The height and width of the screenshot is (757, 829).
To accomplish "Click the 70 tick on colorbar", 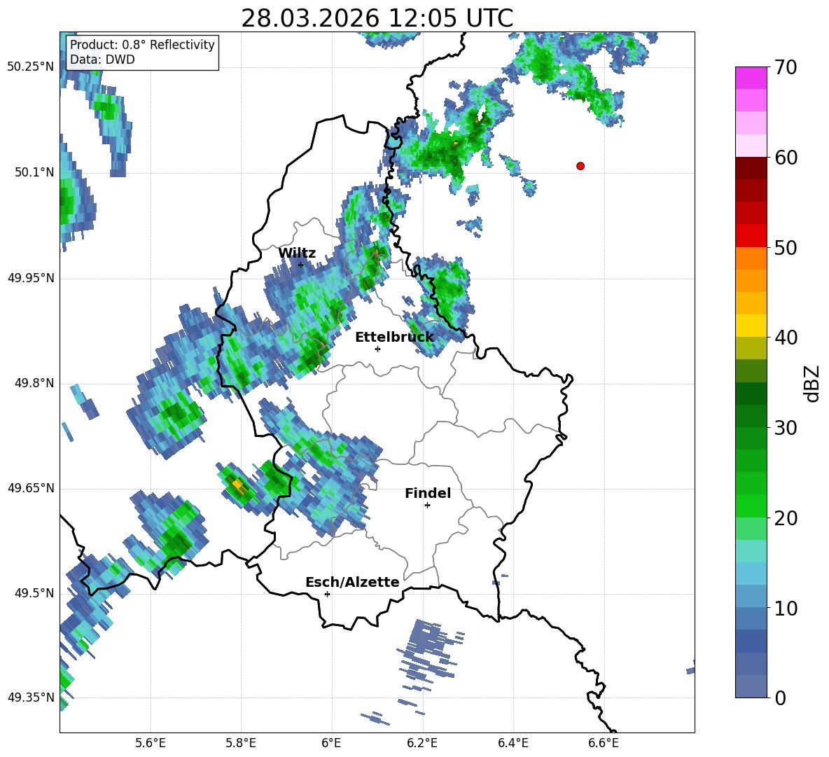I will (786, 68).
